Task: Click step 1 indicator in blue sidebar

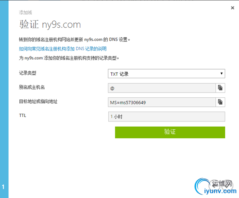Action: tap(3, 187)
